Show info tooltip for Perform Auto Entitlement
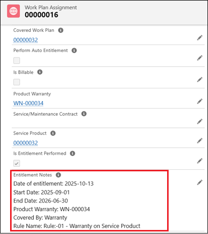Image resolution: width=208 pixels, height=234 pixels. [74, 51]
